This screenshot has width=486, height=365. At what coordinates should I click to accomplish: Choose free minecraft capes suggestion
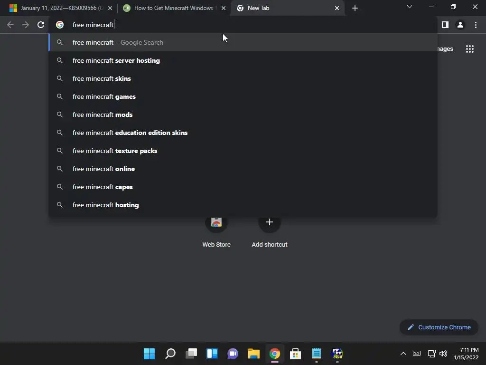(x=243, y=186)
